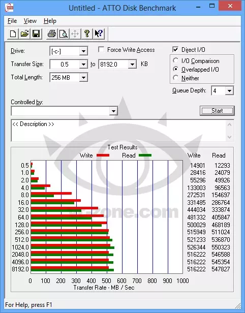Screen dimensions: 245x313
Task: Click read value 511024 for 256.0 row
Action: click(221, 232)
